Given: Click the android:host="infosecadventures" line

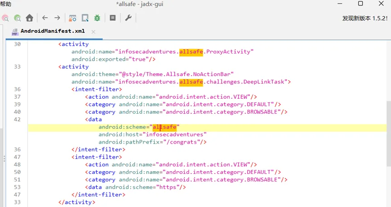Looking at the screenshot, I should coord(153,135).
